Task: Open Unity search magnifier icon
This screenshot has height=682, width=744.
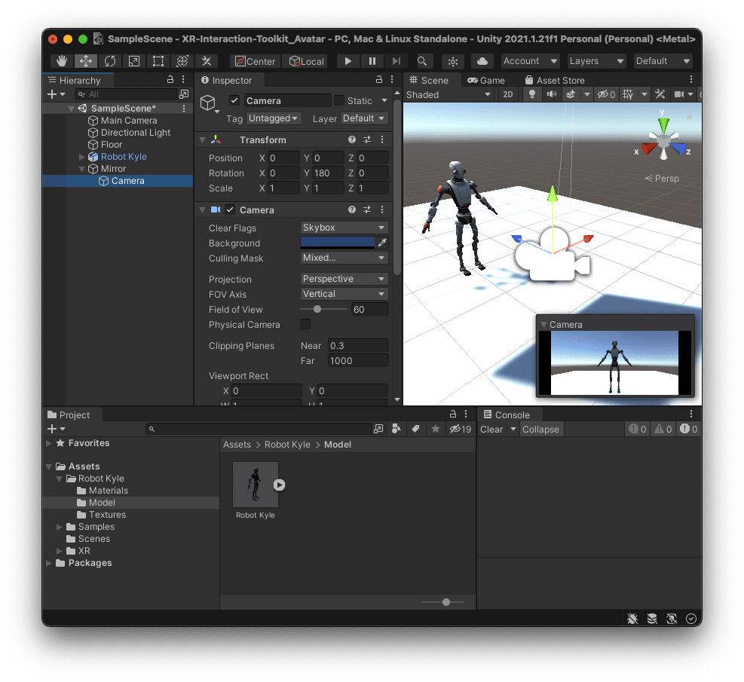Action: pyautogui.click(x=422, y=61)
